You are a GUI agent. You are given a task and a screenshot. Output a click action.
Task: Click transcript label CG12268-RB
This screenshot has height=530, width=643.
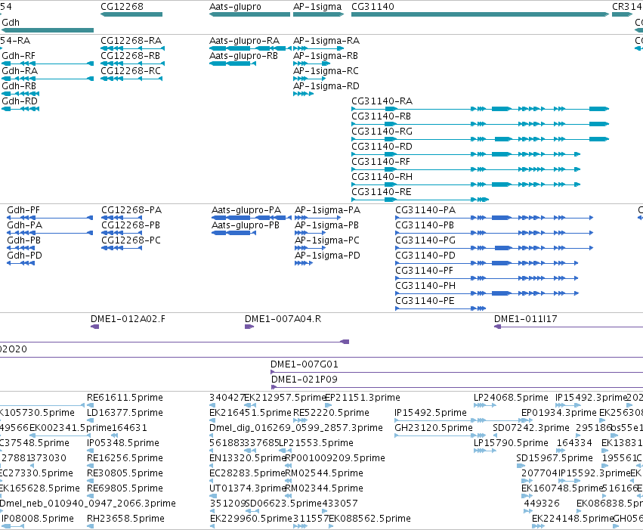pos(131,56)
